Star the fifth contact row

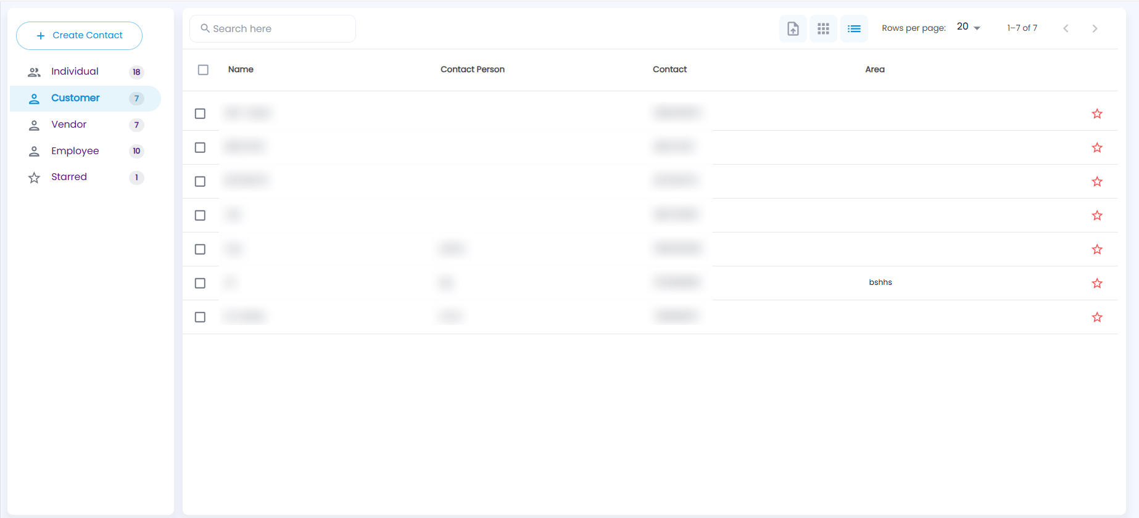(1097, 249)
